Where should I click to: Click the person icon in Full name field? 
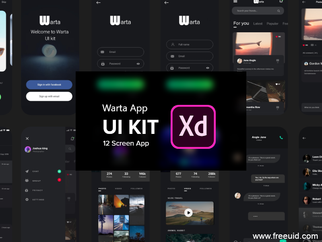(x=173, y=44)
